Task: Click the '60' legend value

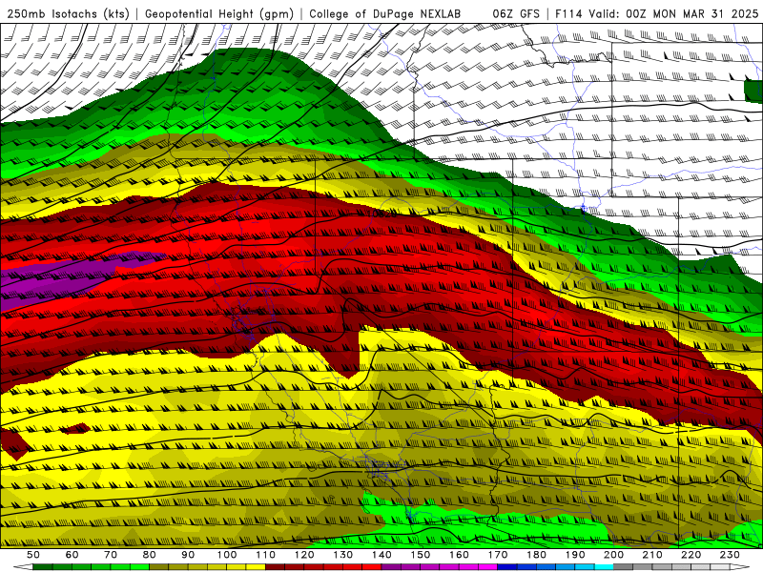Action: pos(72,555)
